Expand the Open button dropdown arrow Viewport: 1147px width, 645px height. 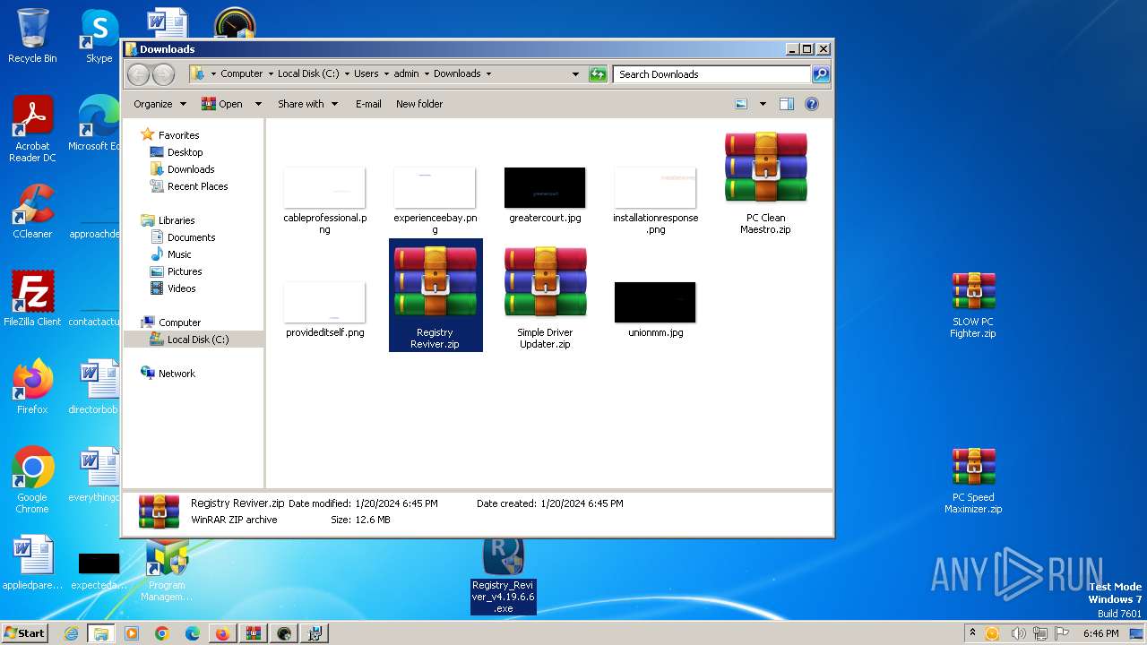[x=258, y=104]
